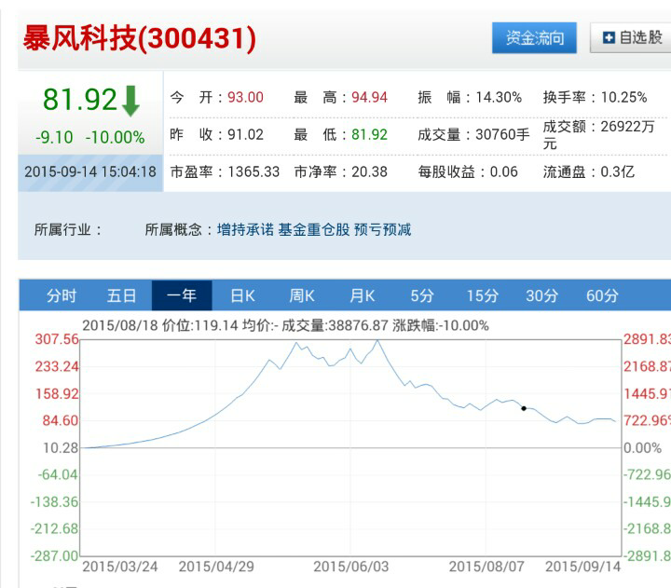Viewport: 671px width, 588px height.
Task: Click the 成交额 value 26922万
Action: (x=628, y=126)
